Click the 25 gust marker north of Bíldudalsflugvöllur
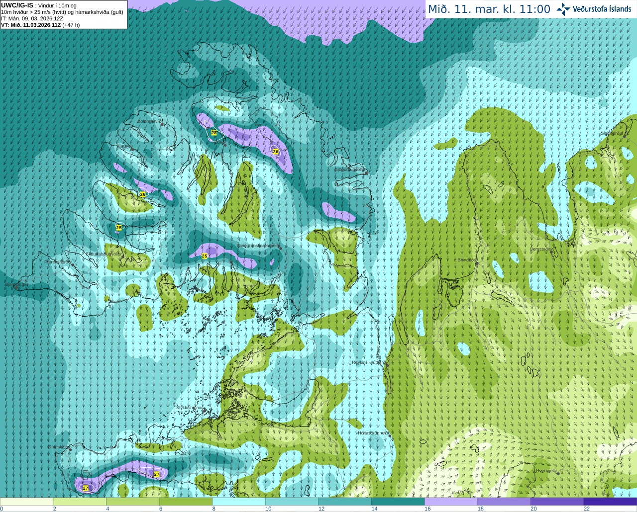 click(x=119, y=228)
